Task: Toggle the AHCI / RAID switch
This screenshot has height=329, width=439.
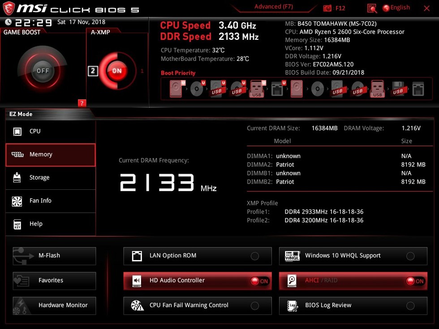Action: pyautogui.click(x=415, y=281)
